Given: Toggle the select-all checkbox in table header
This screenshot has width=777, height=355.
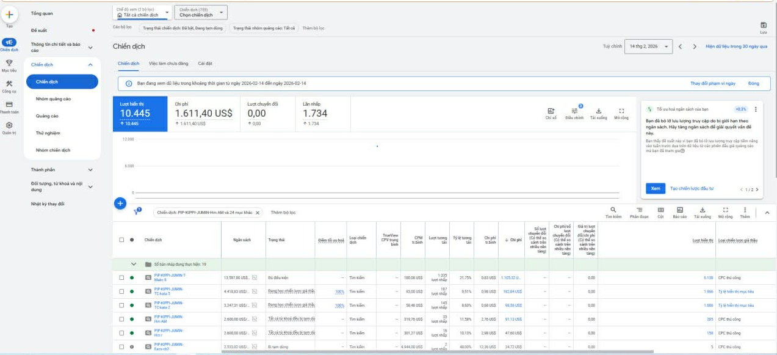Looking at the screenshot, I should pos(121,240).
